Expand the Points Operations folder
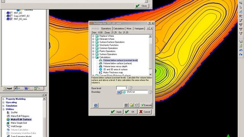 click(x=93, y=51)
